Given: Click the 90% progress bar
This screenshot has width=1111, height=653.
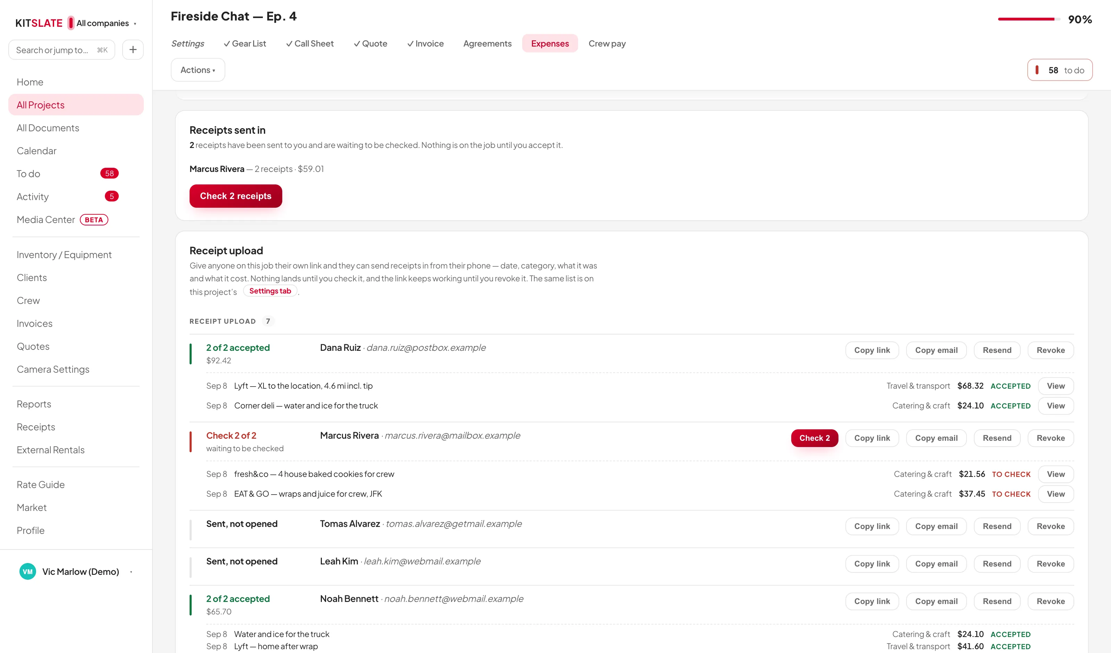Looking at the screenshot, I should tap(1029, 19).
